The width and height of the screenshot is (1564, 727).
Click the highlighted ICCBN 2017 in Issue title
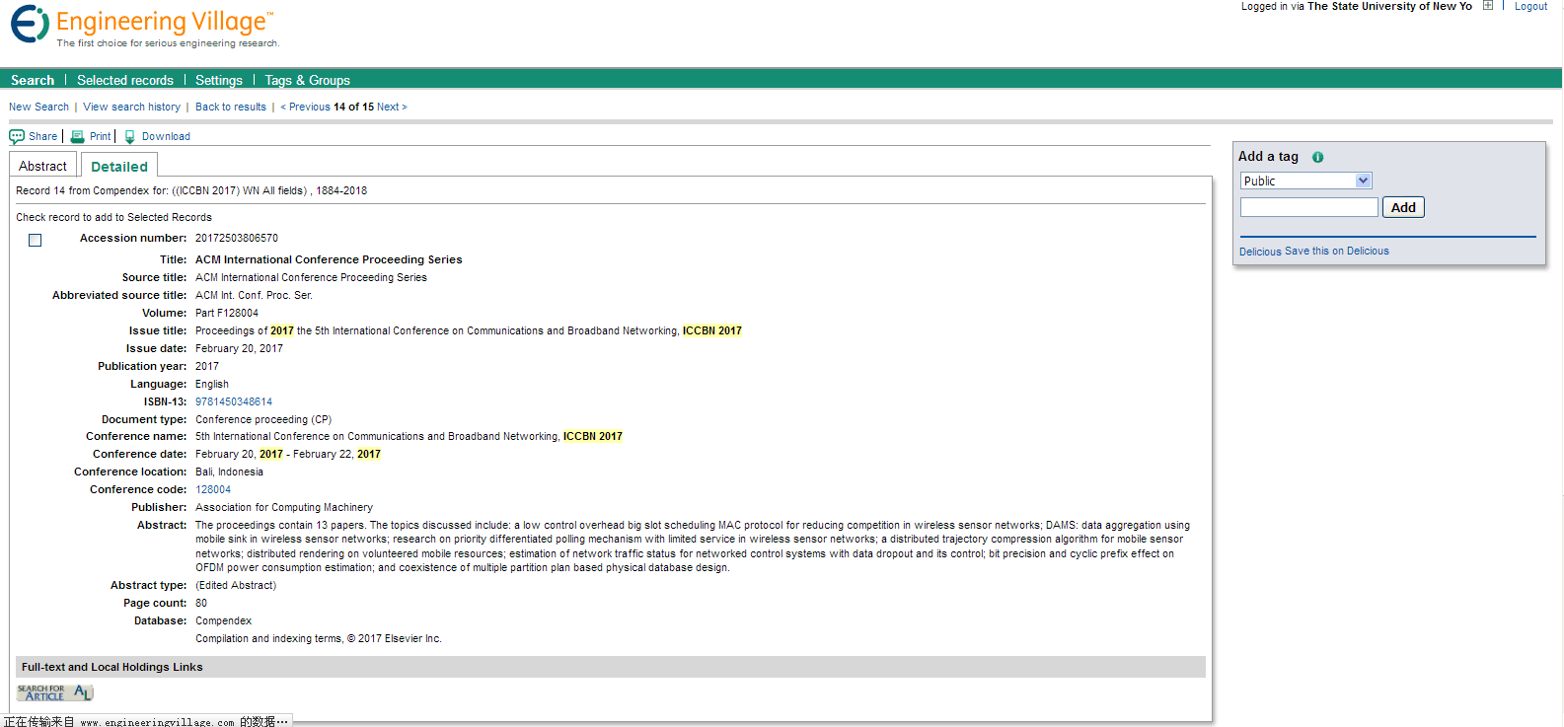tap(712, 331)
